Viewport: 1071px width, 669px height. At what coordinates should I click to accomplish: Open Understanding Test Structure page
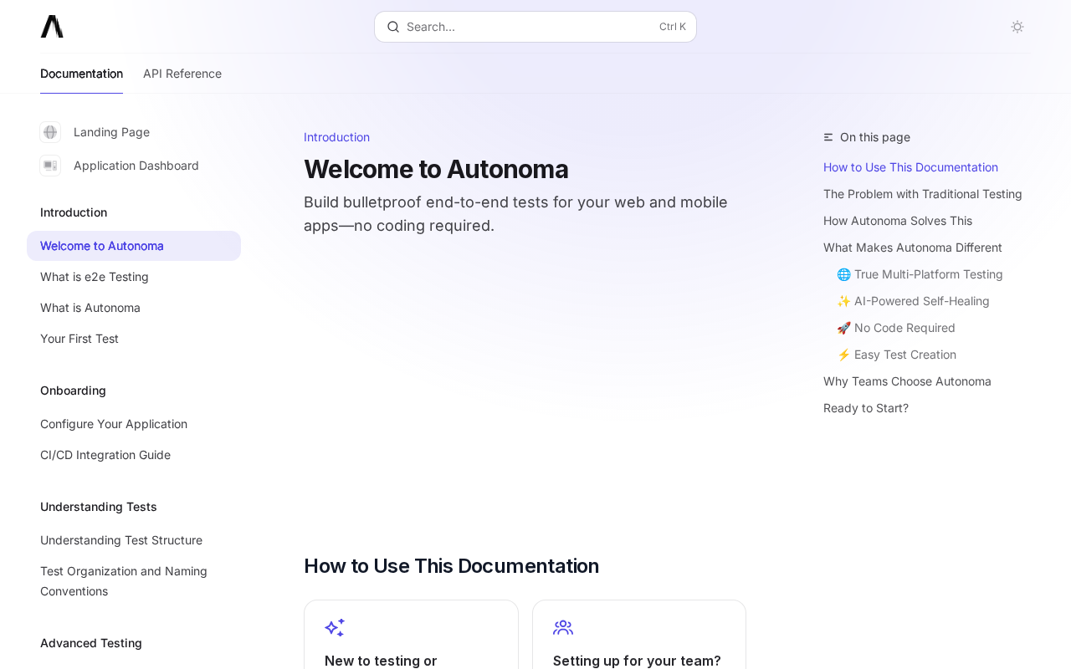(x=134, y=540)
